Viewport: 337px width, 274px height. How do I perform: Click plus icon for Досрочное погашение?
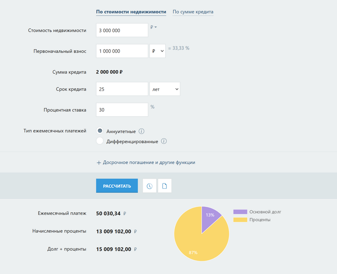pos(99,163)
